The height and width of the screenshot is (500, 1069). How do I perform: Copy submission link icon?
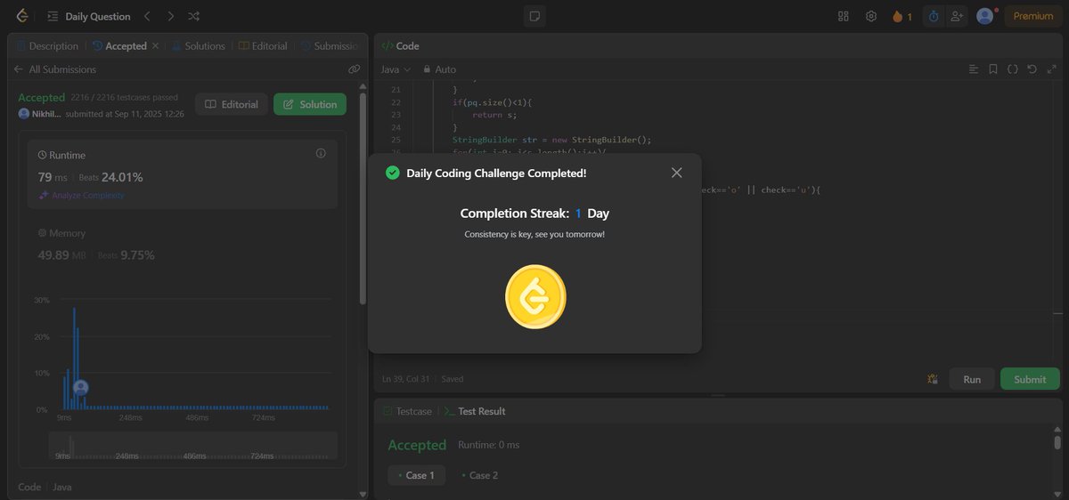point(354,69)
